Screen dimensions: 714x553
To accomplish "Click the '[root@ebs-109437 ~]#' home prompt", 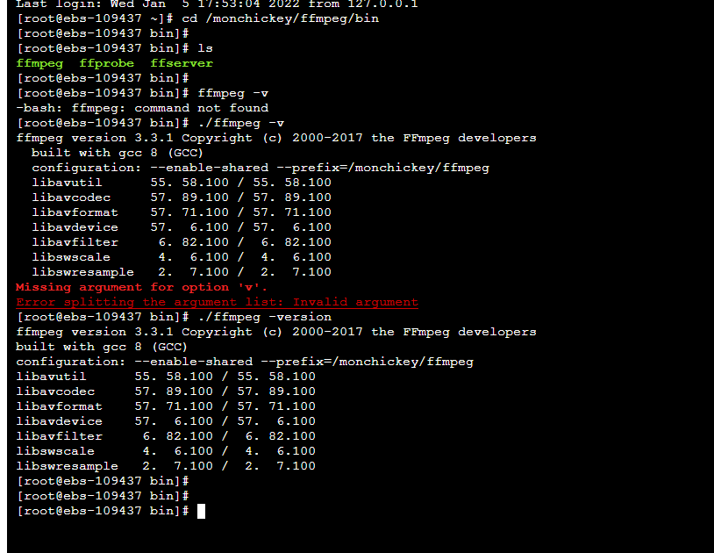I will [95, 18].
